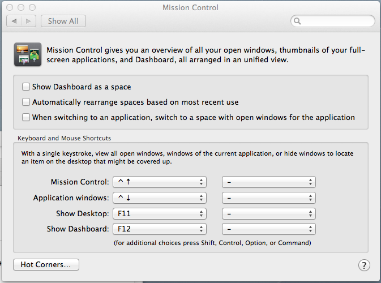The image size is (381, 283).
Task: Open Show Dashboard F12 keyboard dropdown
Action: point(160,229)
